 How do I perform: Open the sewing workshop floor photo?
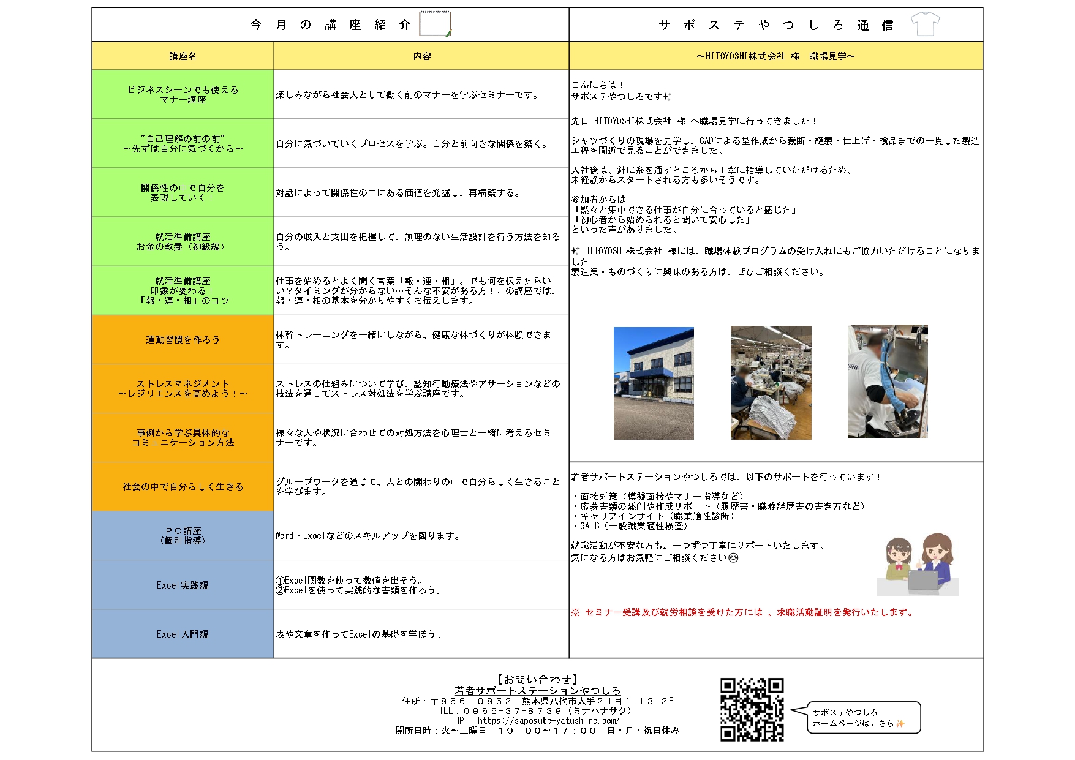tap(771, 383)
